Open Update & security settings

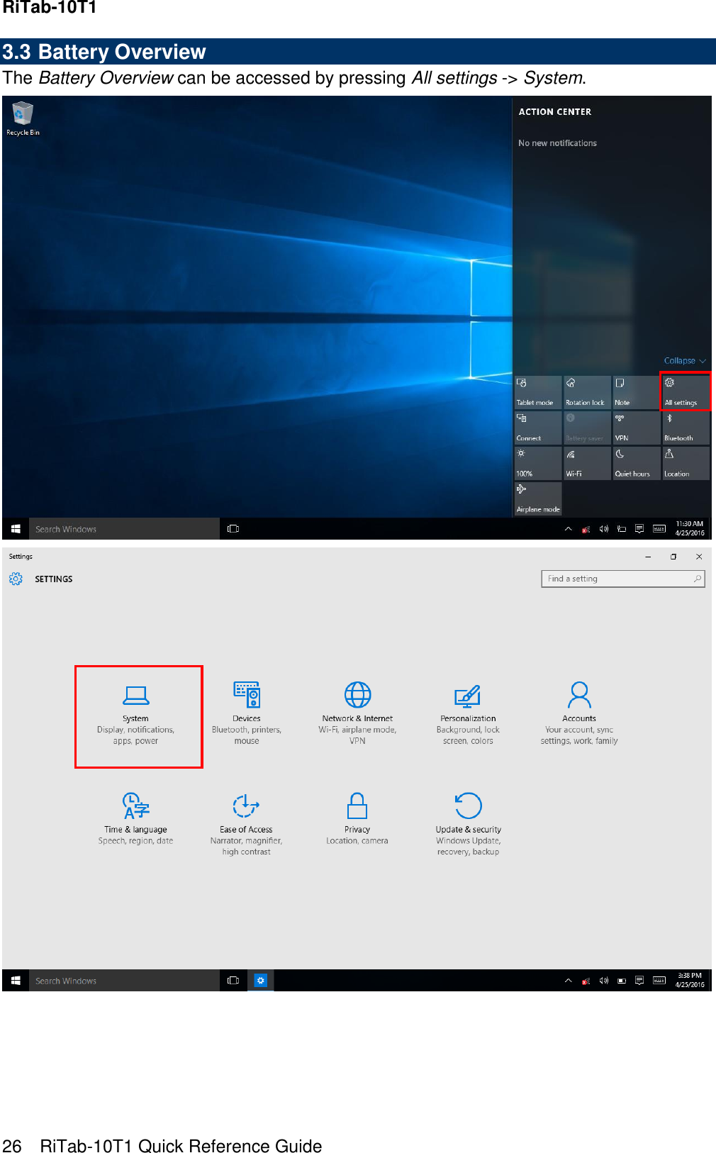pos(468,825)
